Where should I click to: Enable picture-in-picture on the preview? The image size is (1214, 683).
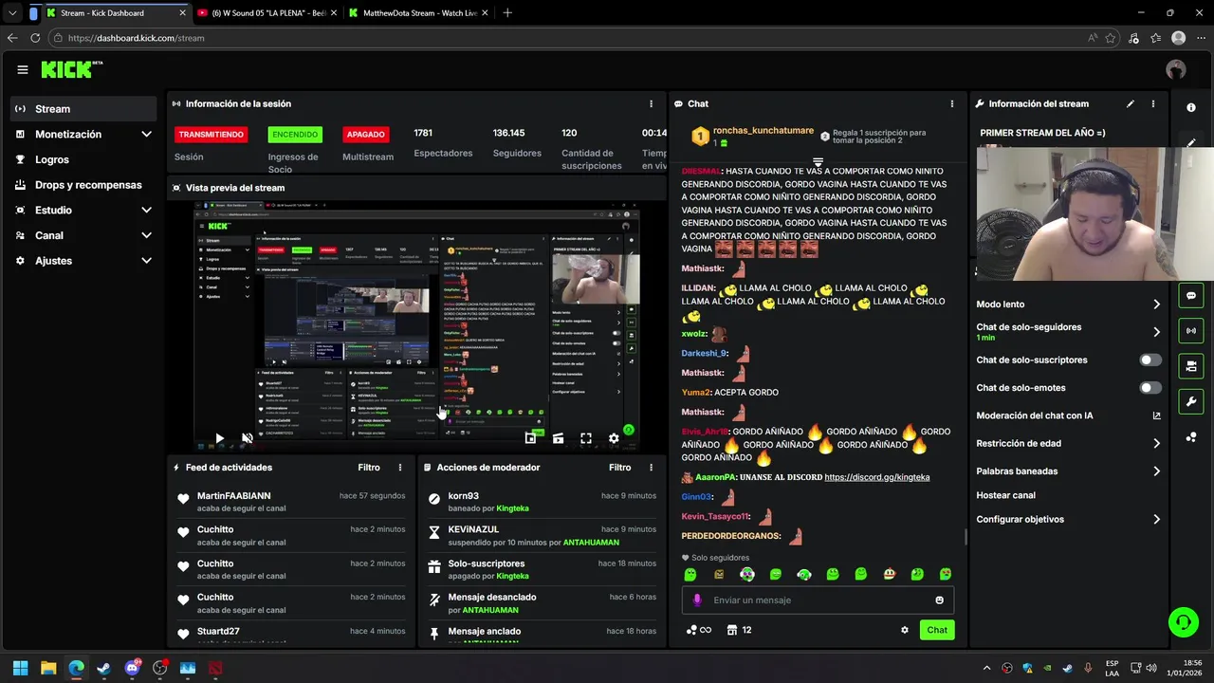[x=530, y=438]
